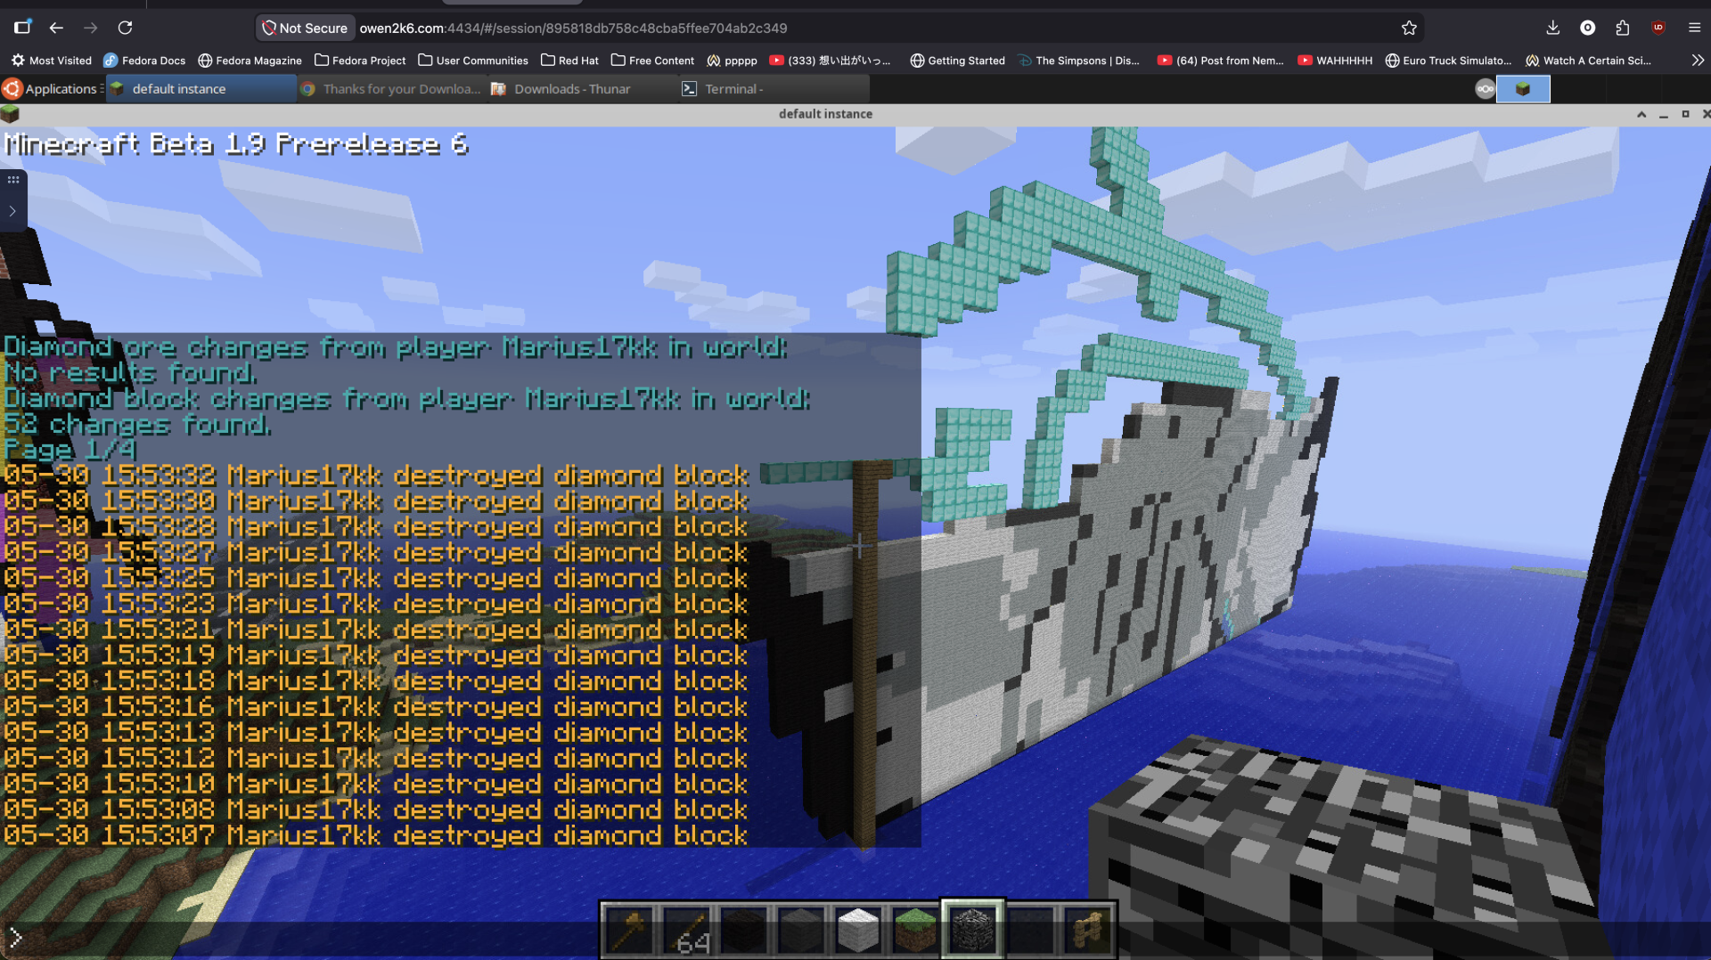1711x960 pixels.
Task: Click the Minecraft block panel icon
Action: coord(1523,89)
